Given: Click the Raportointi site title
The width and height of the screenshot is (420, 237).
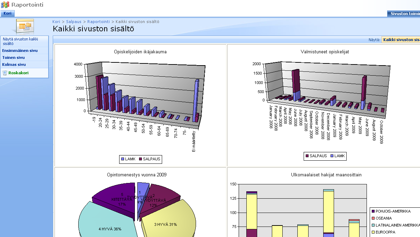Looking at the screenshot, I should 27,5.
